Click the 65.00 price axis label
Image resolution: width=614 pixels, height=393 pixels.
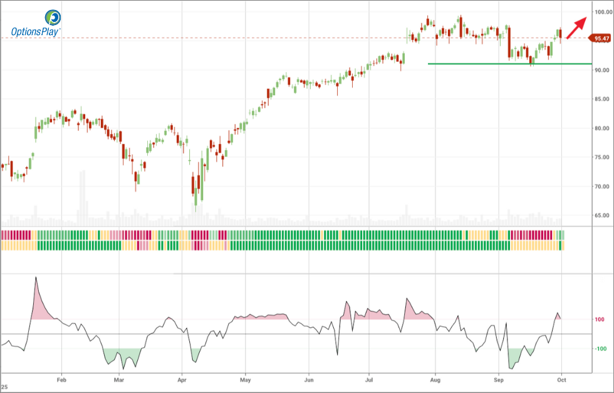click(x=602, y=215)
